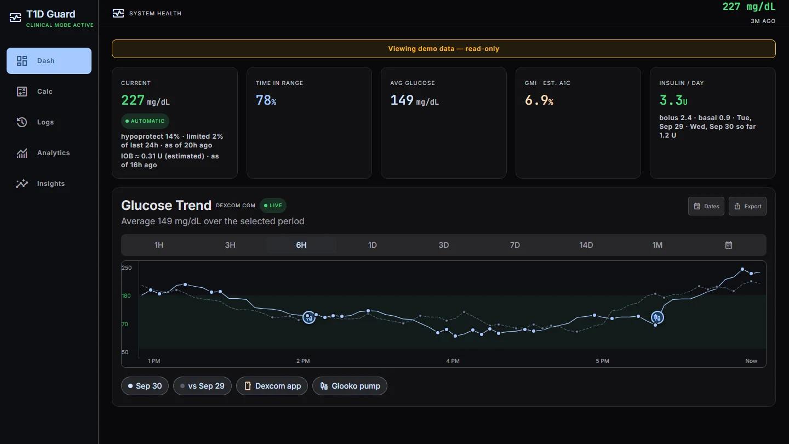Select the 6H time range tab
This screenshot has height=444, width=789.
coord(301,245)
